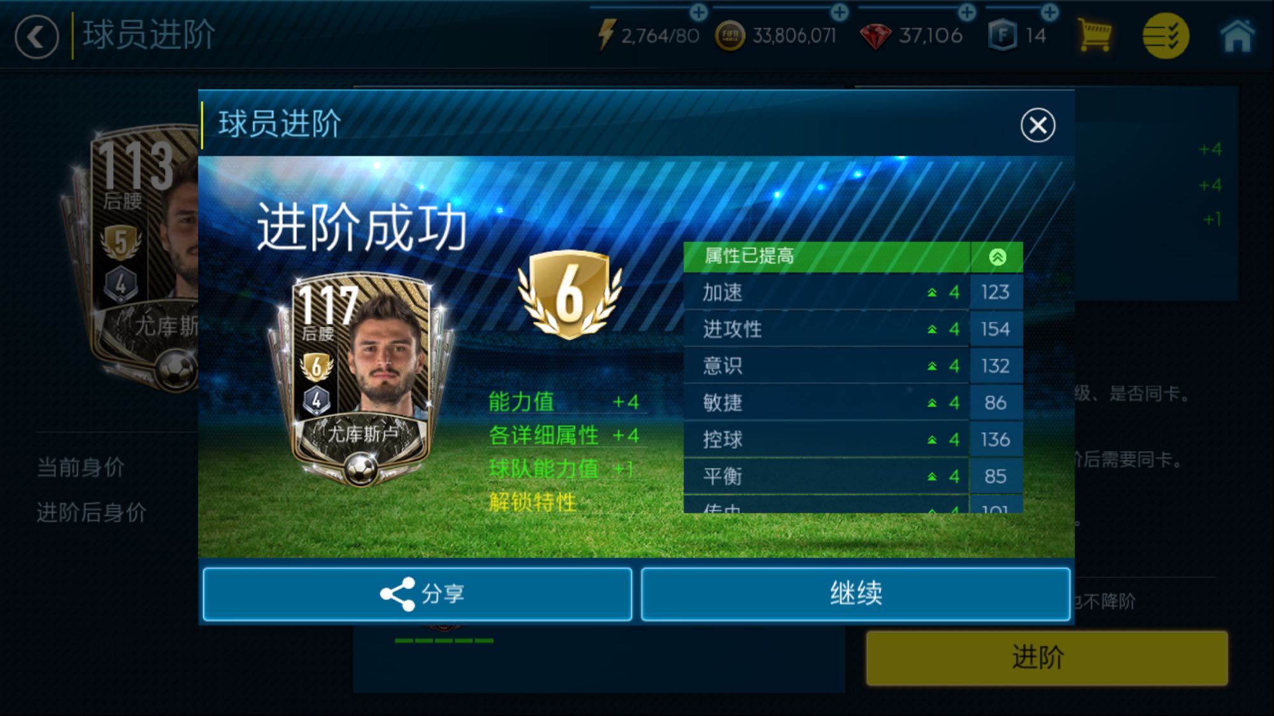Click the red gem currency icon
The height and width of the screenshot is (716, 1274).
[x=875, y=36]
